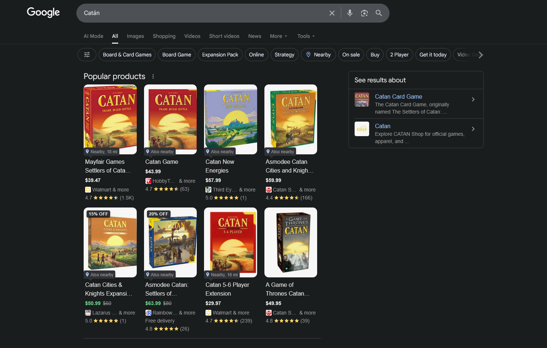547x348 pixels.
Task: Click the $63.99 sale price text
Action: (x=153, y=303)
